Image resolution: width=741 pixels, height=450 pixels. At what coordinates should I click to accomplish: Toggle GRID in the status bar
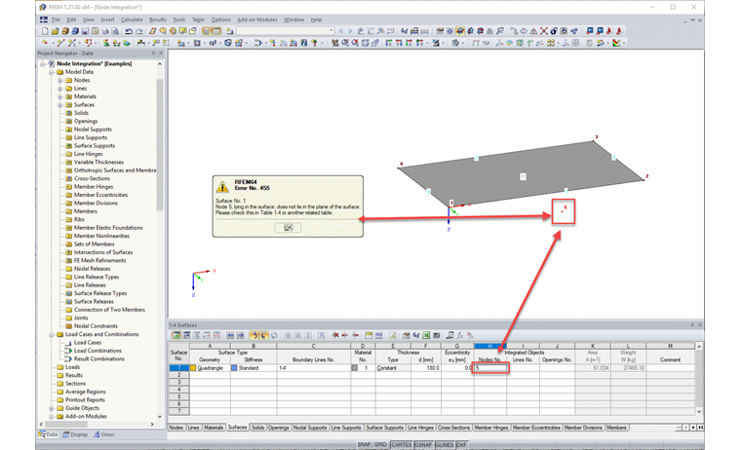[x=380, y=445]
